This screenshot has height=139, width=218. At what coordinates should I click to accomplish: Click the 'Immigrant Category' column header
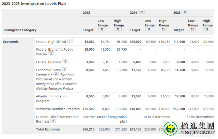[20, 30]
